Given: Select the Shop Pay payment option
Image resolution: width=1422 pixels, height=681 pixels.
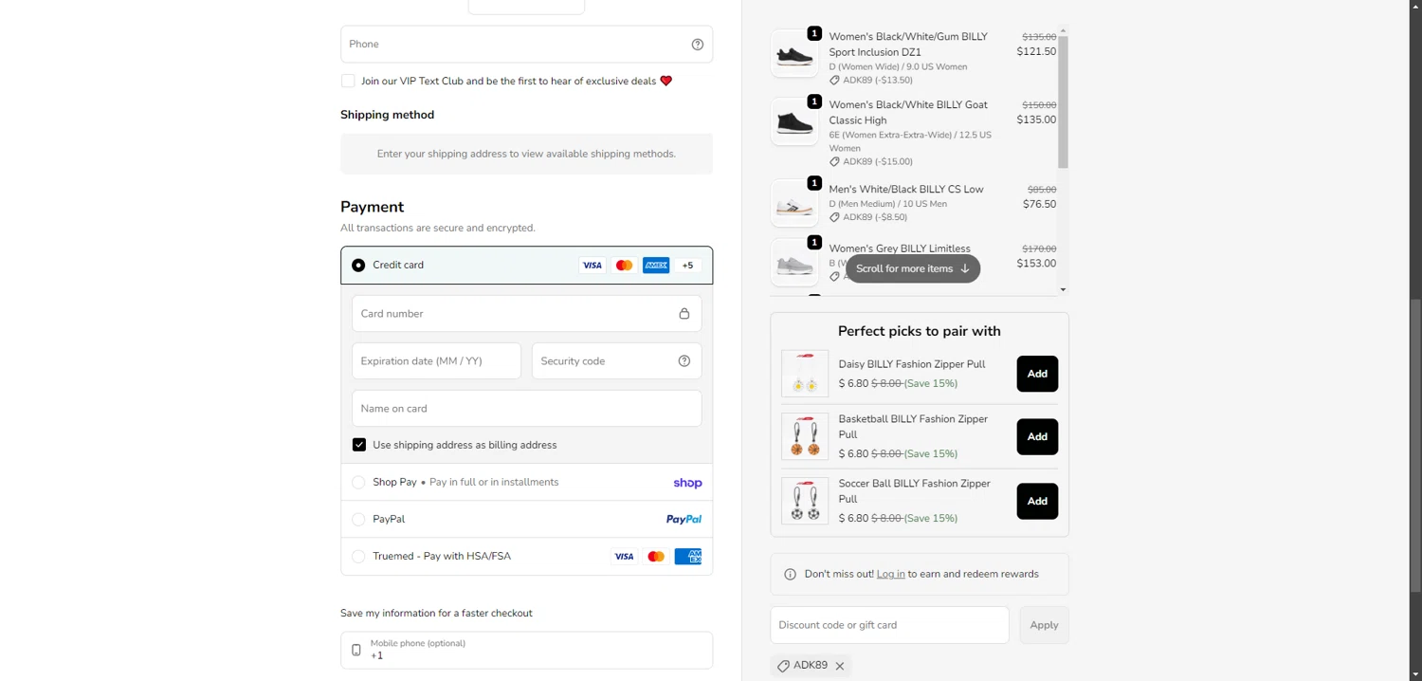Looking at the screenshot, I should [x=358, y=483].
